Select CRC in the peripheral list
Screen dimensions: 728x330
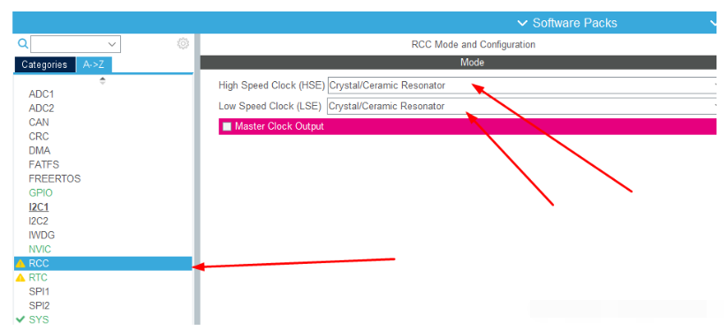pos(39,137)
